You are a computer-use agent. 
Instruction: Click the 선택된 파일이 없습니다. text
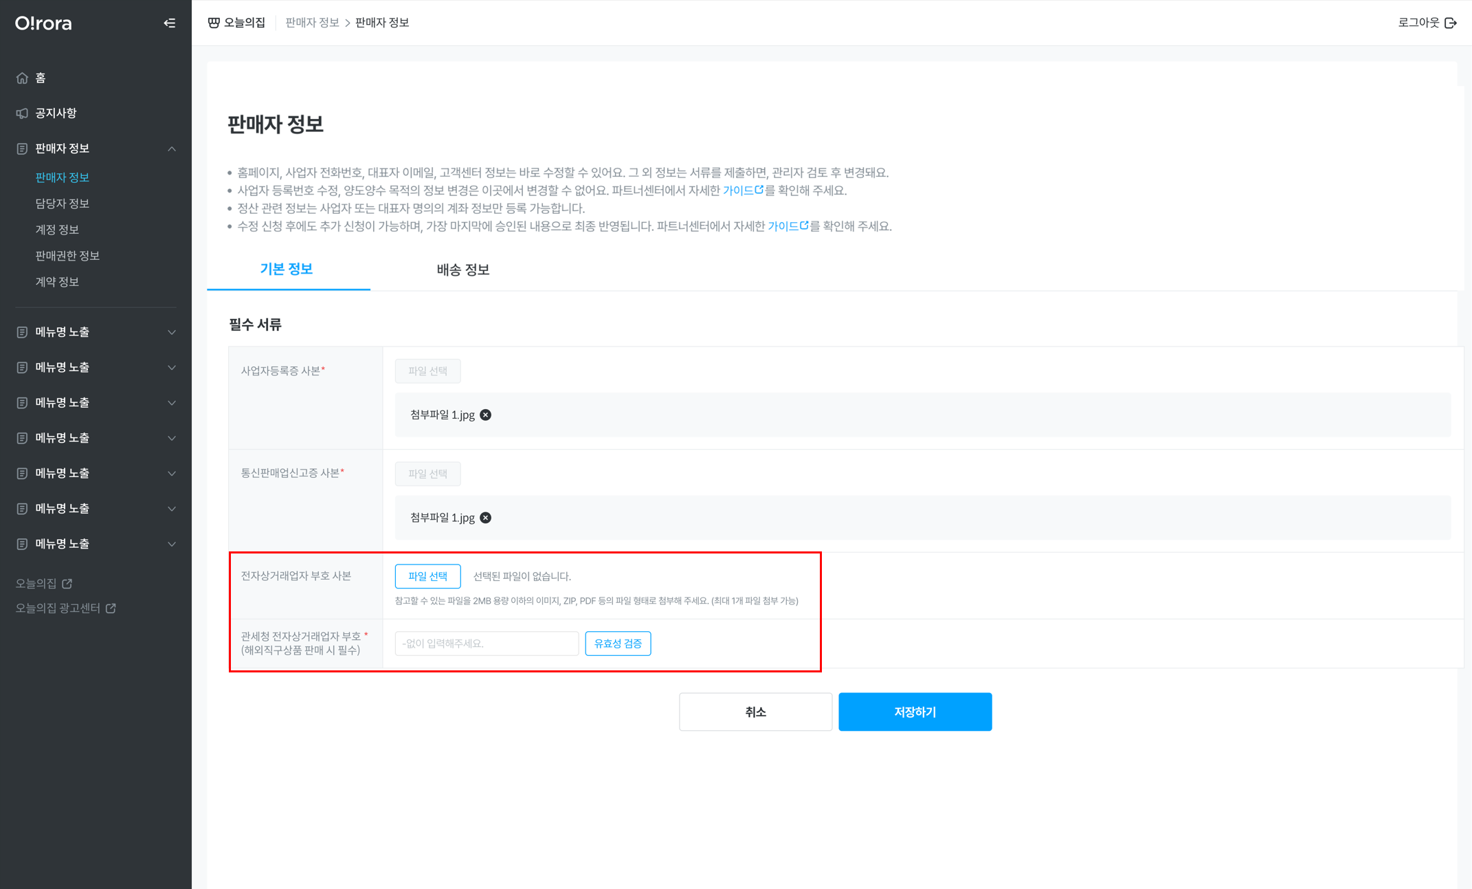click(x=522, y=576)
